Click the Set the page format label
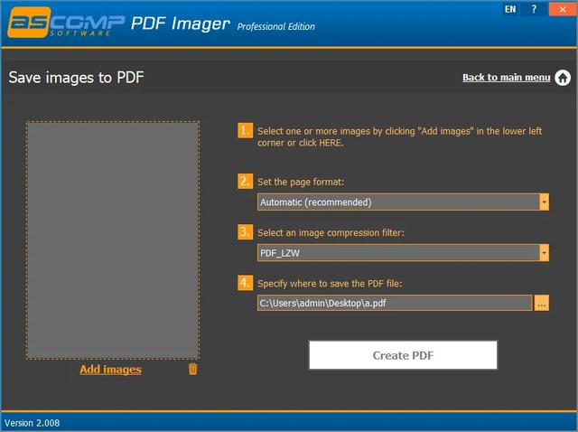This screenshot has height=432, width=578. click(301, 182)
